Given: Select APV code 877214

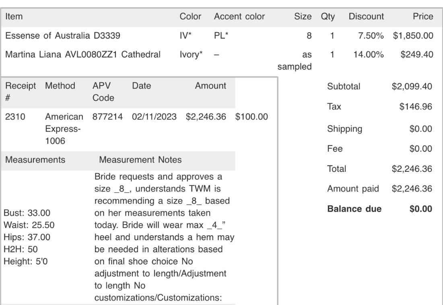Looking at the screenshot, I should click(x=107, y=117).
